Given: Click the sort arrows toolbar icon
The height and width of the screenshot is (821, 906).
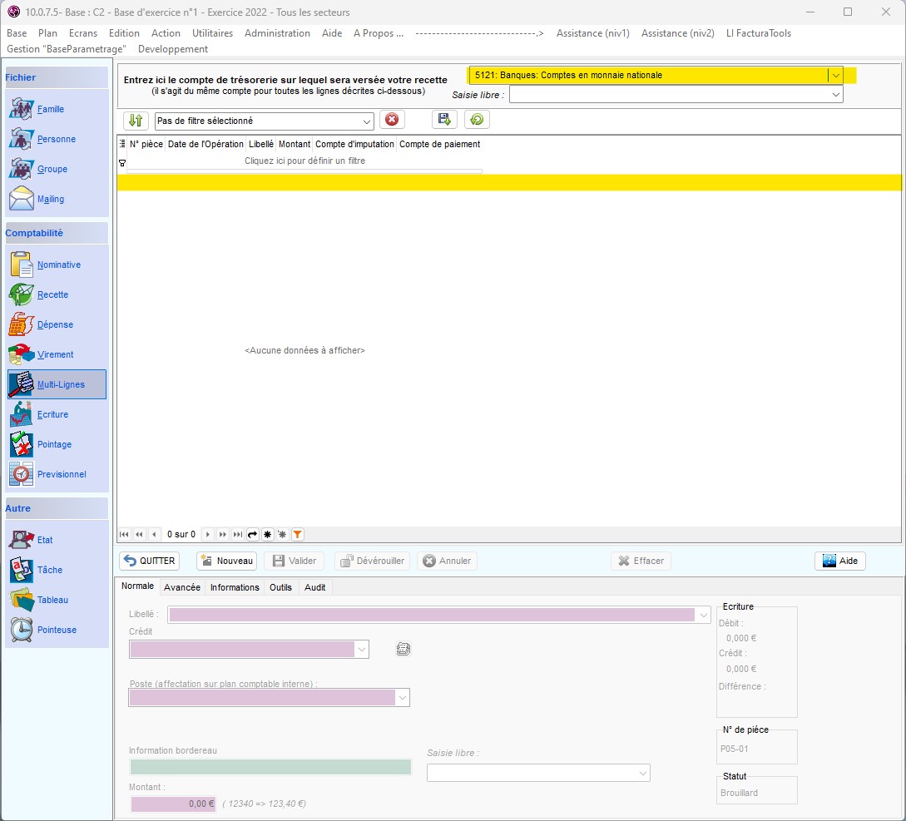Looking at the screenshot, I should pos(136,121).
